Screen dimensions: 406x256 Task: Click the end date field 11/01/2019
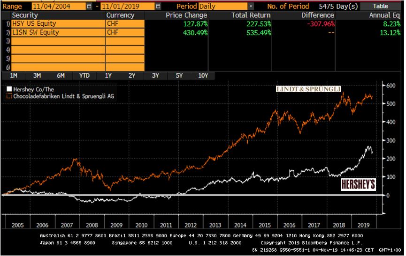[128, 6]
